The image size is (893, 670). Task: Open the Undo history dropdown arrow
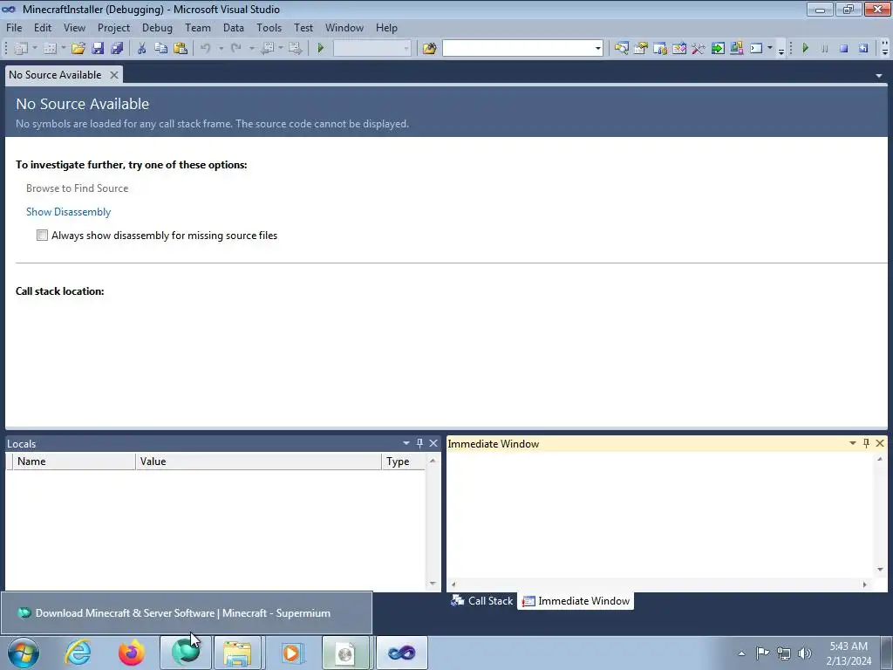click(x=221, y=49)
